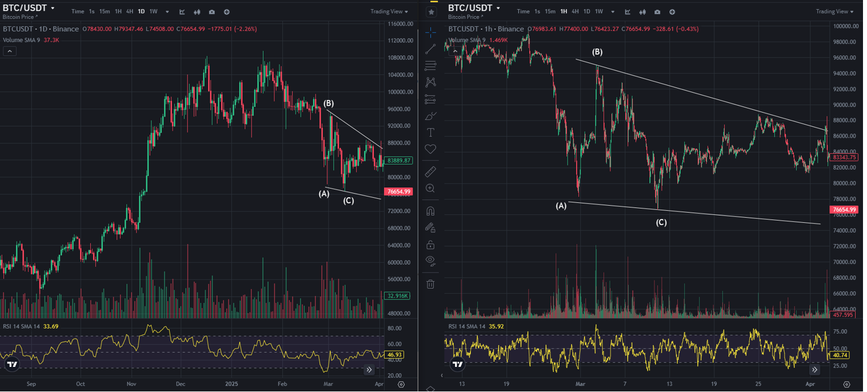
Task: Take a snapshot of the right chart
Action: pos(657,11)
